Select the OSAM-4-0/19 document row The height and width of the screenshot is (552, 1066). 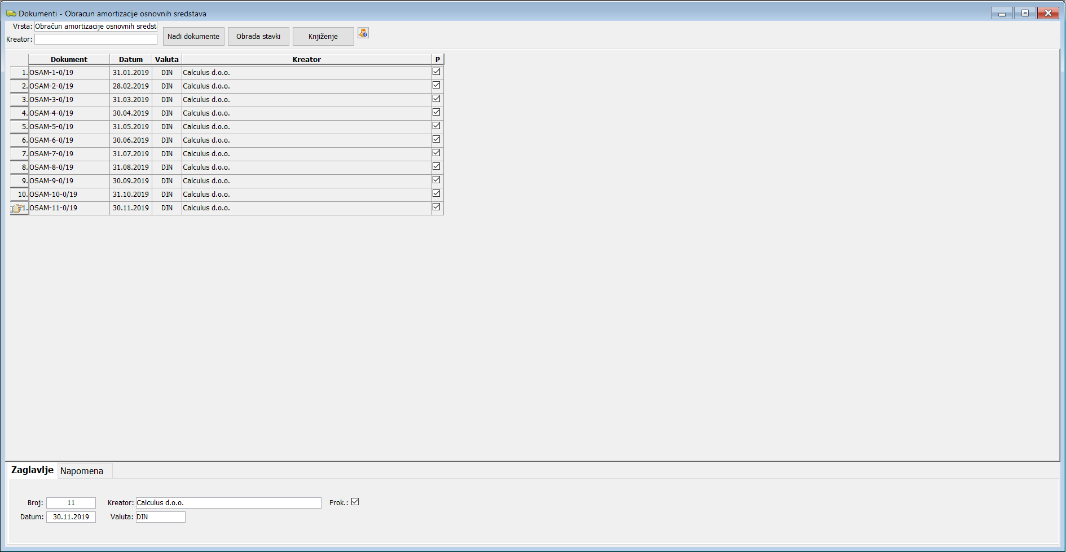[69, 113]
